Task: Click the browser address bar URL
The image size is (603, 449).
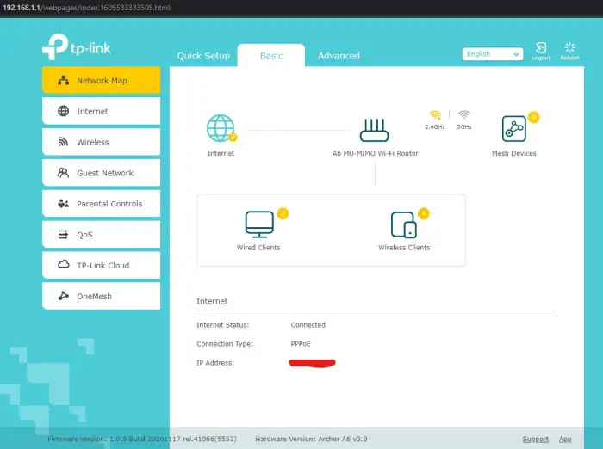Action: tap(87, 7)
